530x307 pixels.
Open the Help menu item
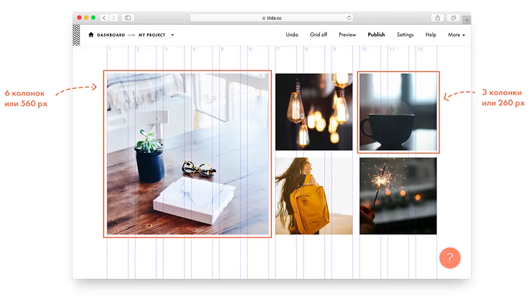click(431, 35)
